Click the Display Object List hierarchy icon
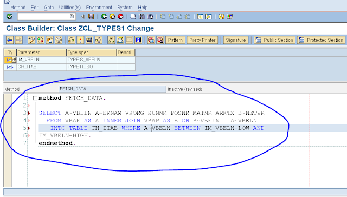The width and height of the screenshot is (347, 197). point(111,40)
